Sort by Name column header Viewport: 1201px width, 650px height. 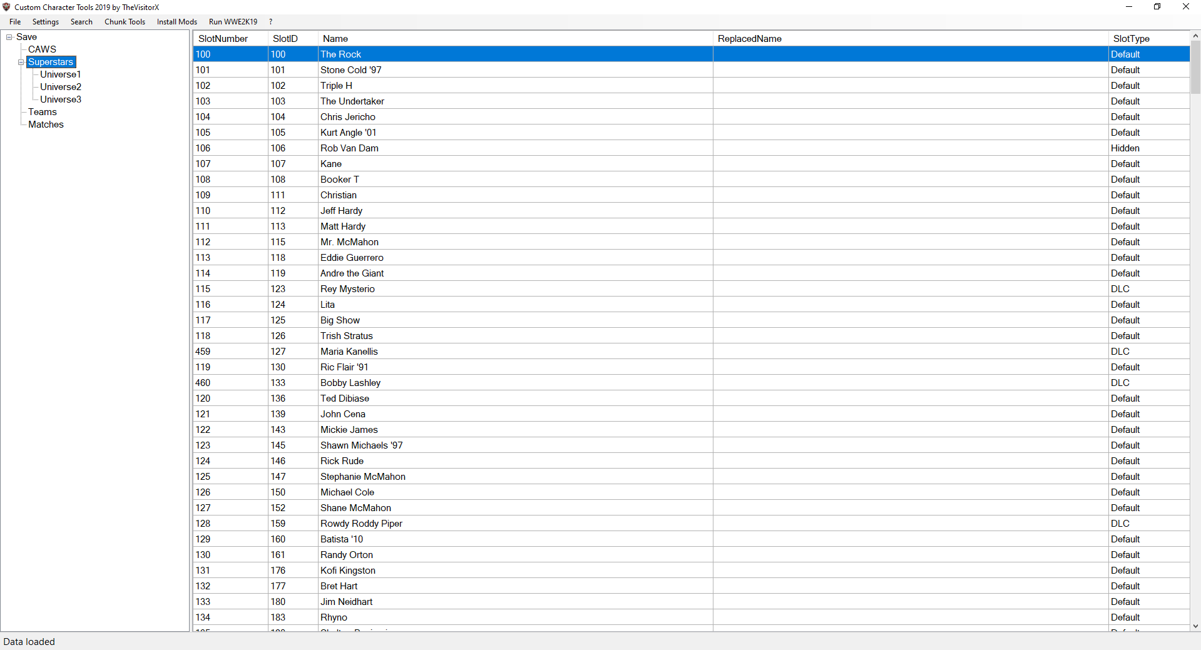pos(515,39)
